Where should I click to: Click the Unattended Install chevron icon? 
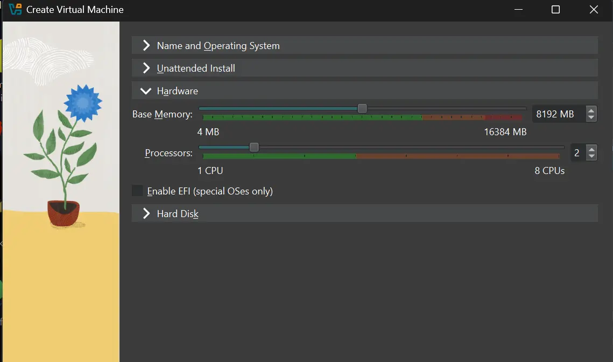pos(146,68)
